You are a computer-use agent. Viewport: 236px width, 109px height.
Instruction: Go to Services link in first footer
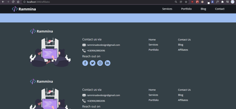pyautogui.click(x=153, y=45)
